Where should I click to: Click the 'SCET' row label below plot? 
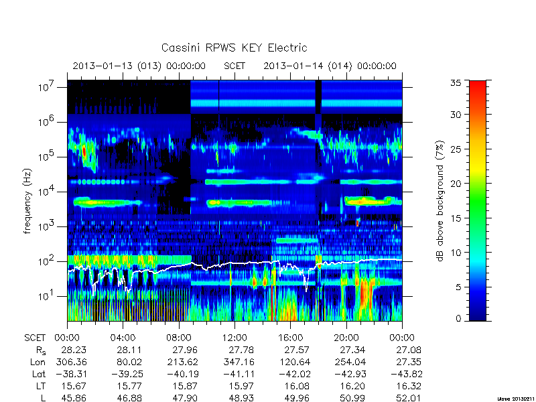coord(35,338)
